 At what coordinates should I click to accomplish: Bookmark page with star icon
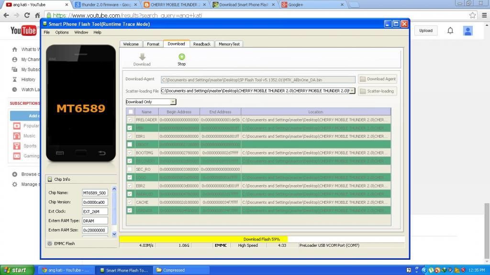[x=472, y=15]
